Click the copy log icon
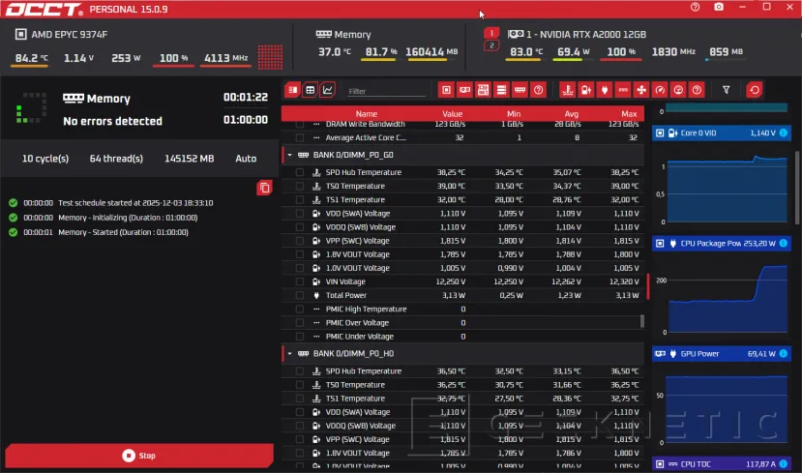Image resolution: width=802 pixels, height=473 pixels. (264, 188)
